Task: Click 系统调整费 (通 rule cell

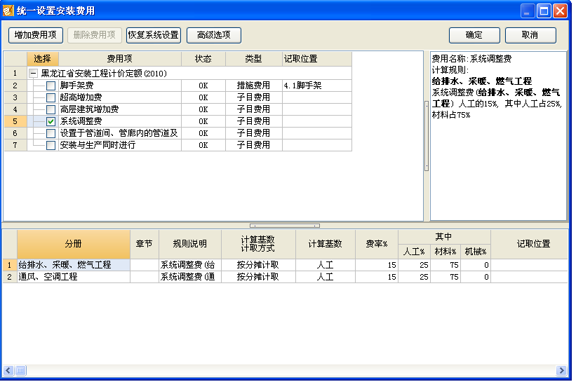Action: pyautogui.click(x=190, y=277)
